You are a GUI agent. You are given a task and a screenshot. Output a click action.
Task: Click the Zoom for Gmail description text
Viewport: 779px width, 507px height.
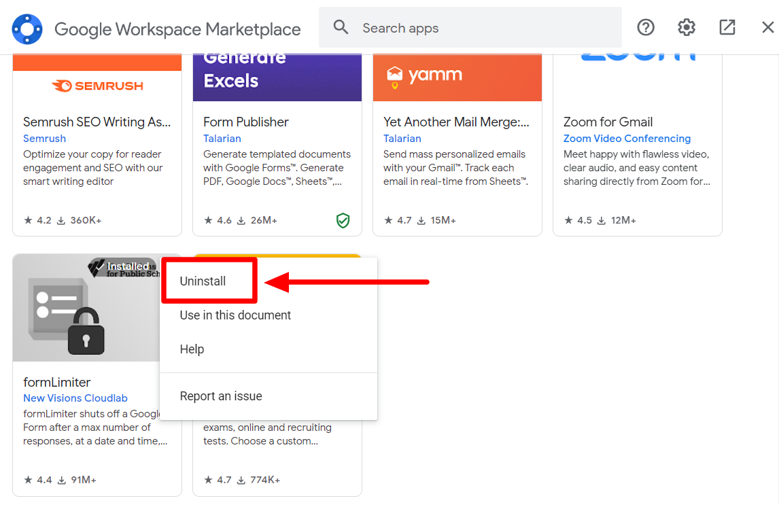pos(637,168)
